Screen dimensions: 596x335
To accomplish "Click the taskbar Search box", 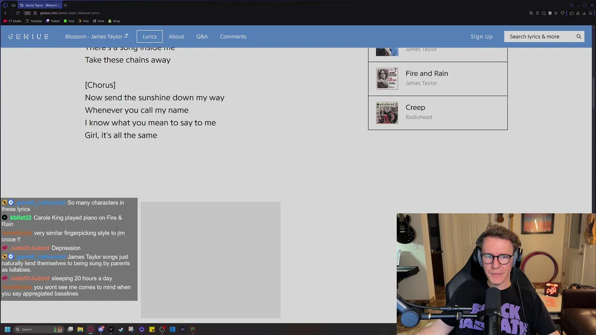I will click(39, 329).
